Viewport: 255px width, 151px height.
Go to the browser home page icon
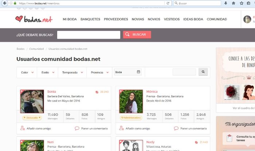coord(234,3)
